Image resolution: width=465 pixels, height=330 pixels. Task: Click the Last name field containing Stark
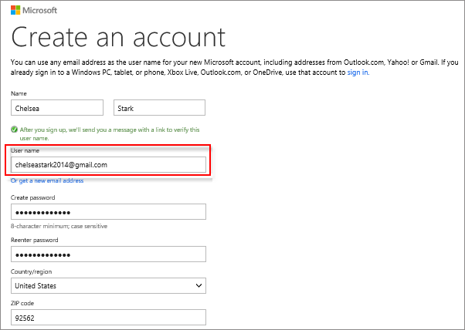(x=159, y=107)
